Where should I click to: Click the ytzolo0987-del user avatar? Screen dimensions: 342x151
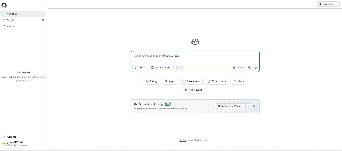(x=4, y=144)
